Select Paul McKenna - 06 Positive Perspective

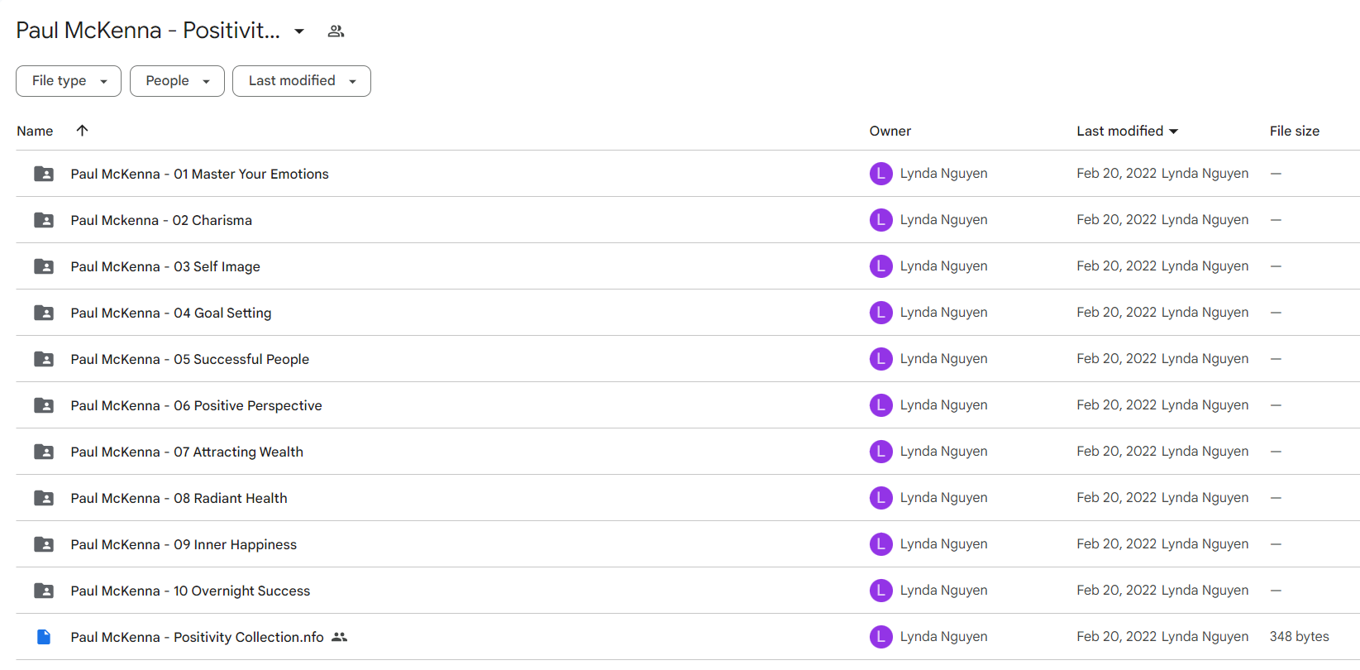(x=196, y=405)
